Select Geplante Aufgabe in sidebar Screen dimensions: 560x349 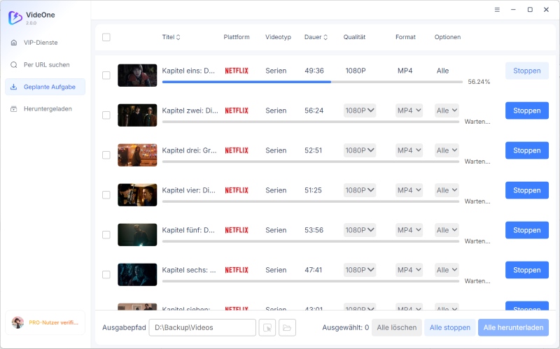pyautogui.click(x=45, y=87)
